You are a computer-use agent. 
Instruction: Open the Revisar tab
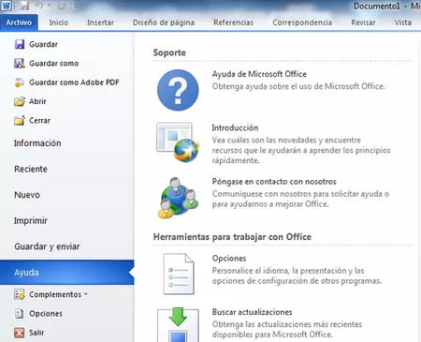363,22
